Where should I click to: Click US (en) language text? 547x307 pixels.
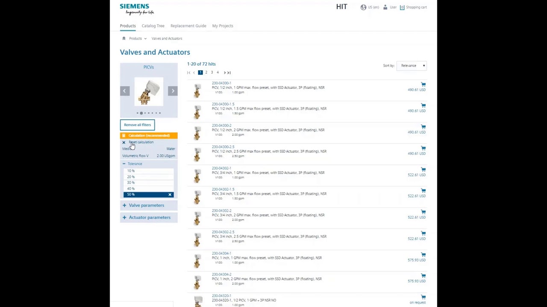[x=373, y=7]
